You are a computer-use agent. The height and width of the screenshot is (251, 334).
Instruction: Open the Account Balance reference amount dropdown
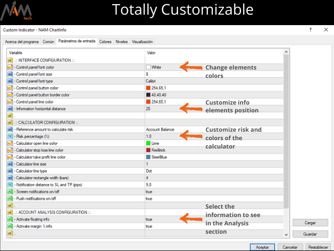tap(160, 130)
